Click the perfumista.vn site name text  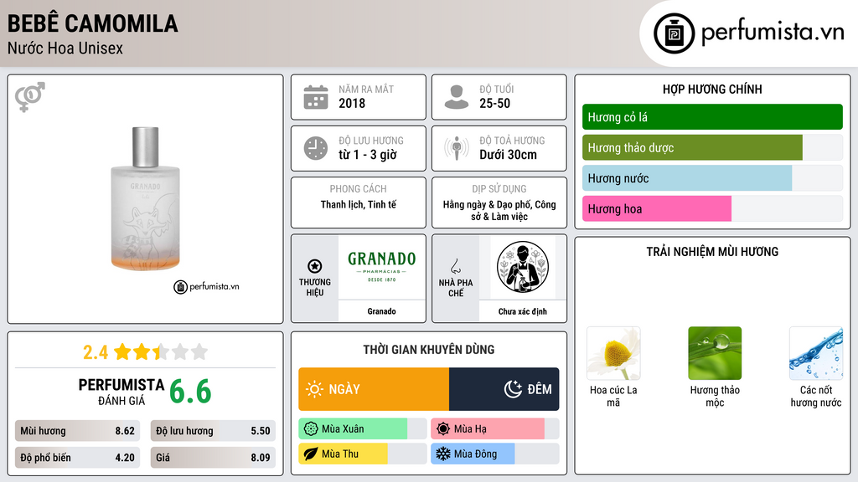(773, 32)
